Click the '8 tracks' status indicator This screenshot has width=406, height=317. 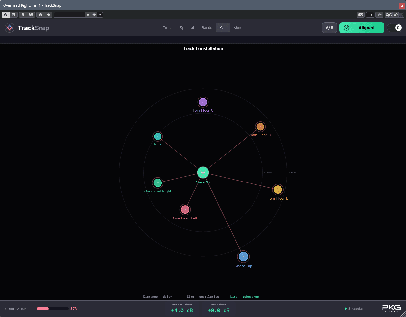(354, 309)
